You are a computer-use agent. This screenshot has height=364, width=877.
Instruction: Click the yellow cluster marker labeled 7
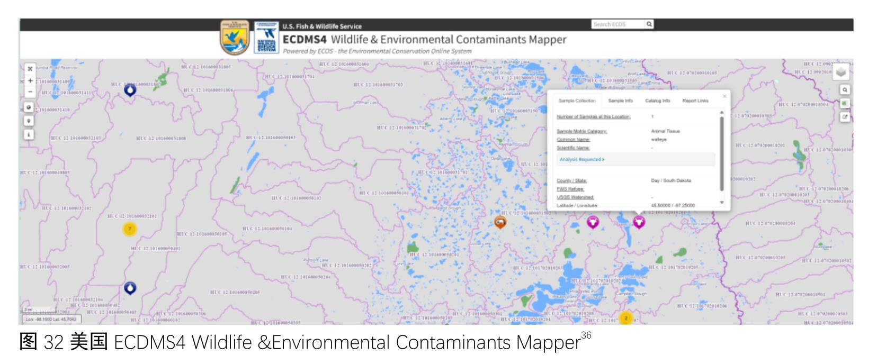point(130,229)
